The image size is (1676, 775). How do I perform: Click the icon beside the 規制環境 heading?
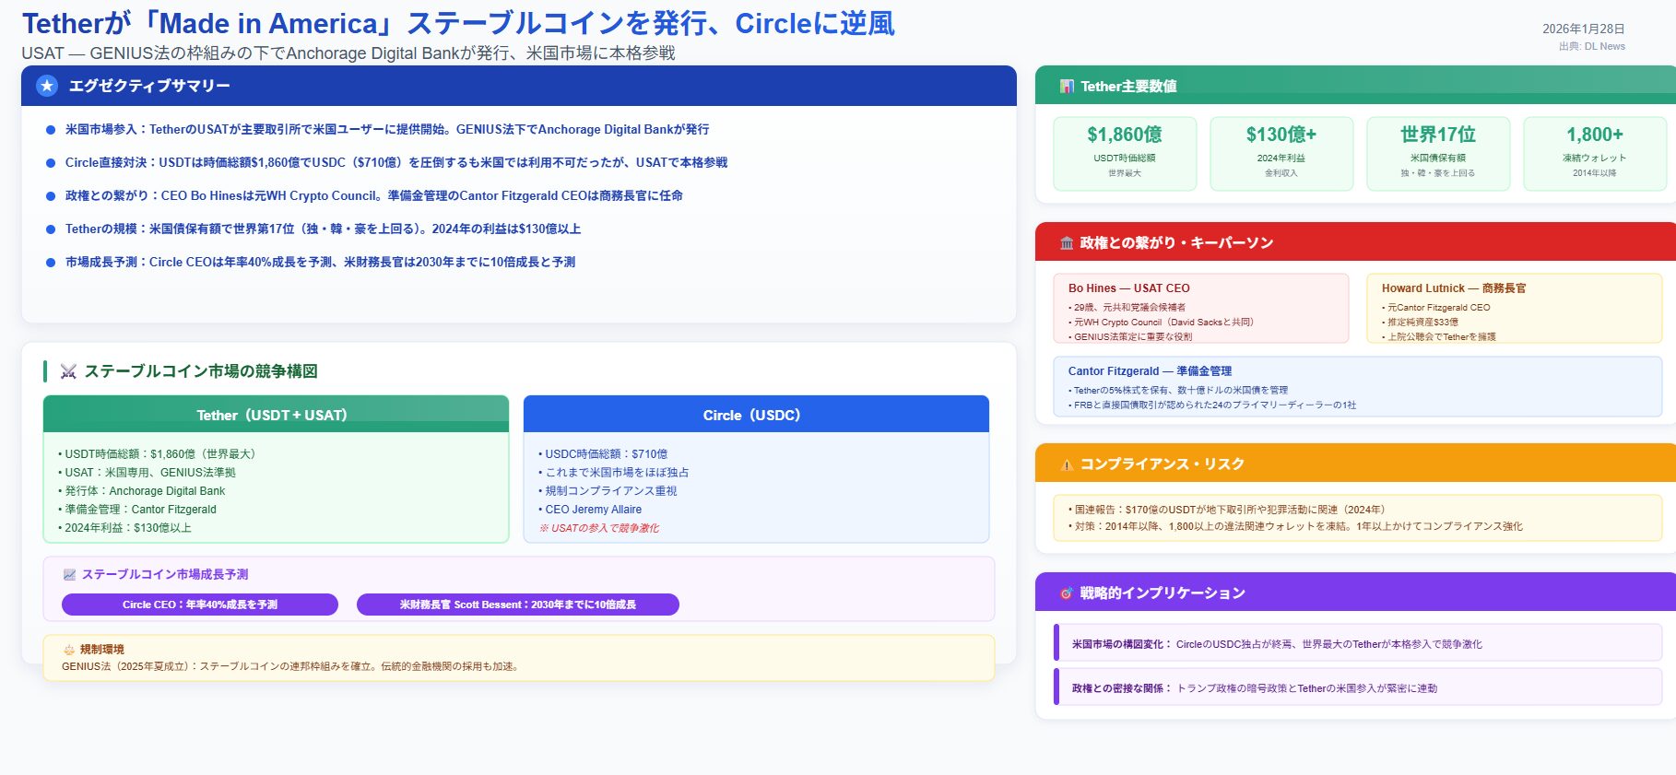69,650
